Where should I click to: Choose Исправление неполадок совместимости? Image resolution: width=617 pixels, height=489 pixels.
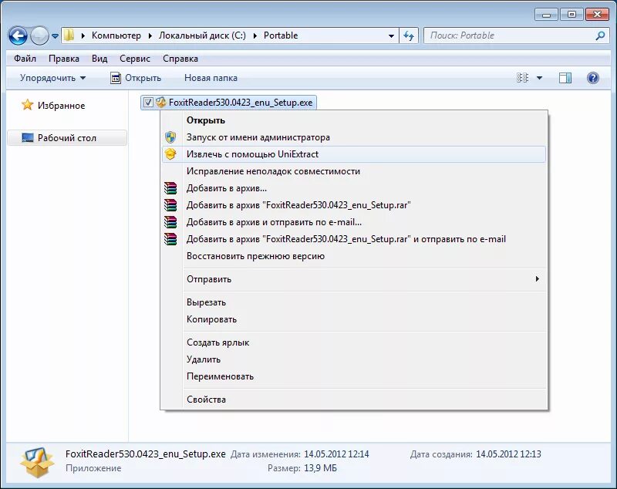pyautogui.click(x=354, y=171)
